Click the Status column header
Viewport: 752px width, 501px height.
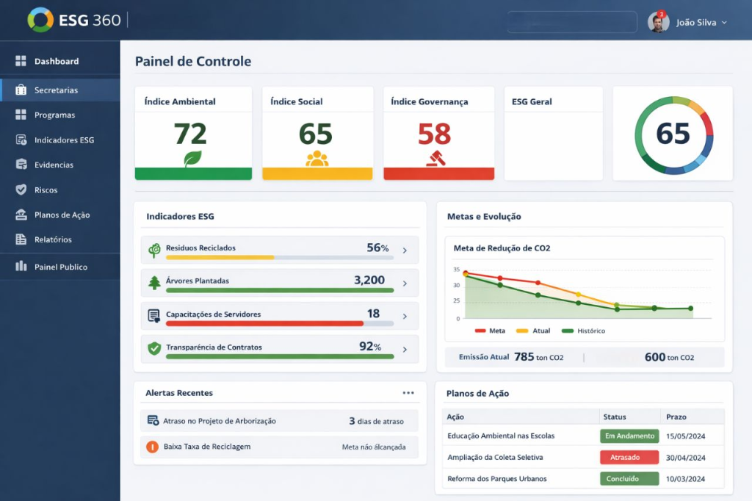pyautogui.click(x=615, y=417)
